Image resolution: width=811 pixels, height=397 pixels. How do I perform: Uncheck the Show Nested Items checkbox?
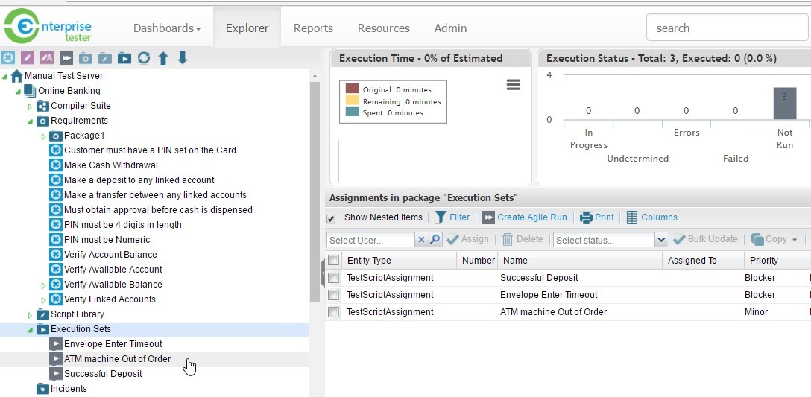click(331, 218)
